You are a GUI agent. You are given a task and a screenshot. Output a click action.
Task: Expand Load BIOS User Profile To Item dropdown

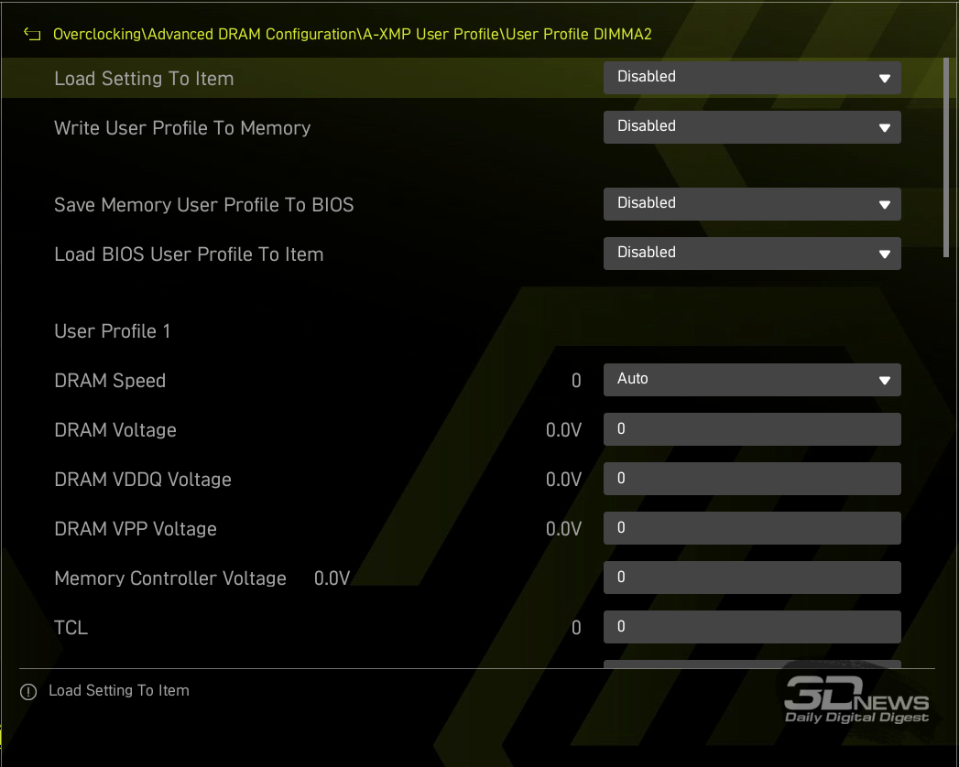click(751, 254)
